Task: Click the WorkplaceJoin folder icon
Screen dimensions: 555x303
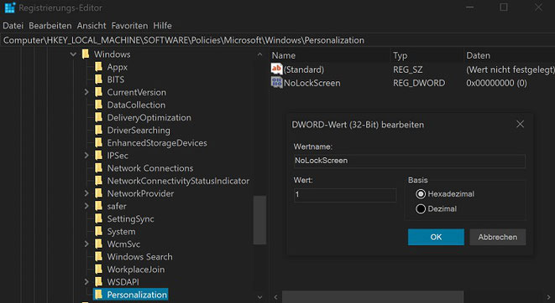Action: pyautogui.click(x=99, y=270)
